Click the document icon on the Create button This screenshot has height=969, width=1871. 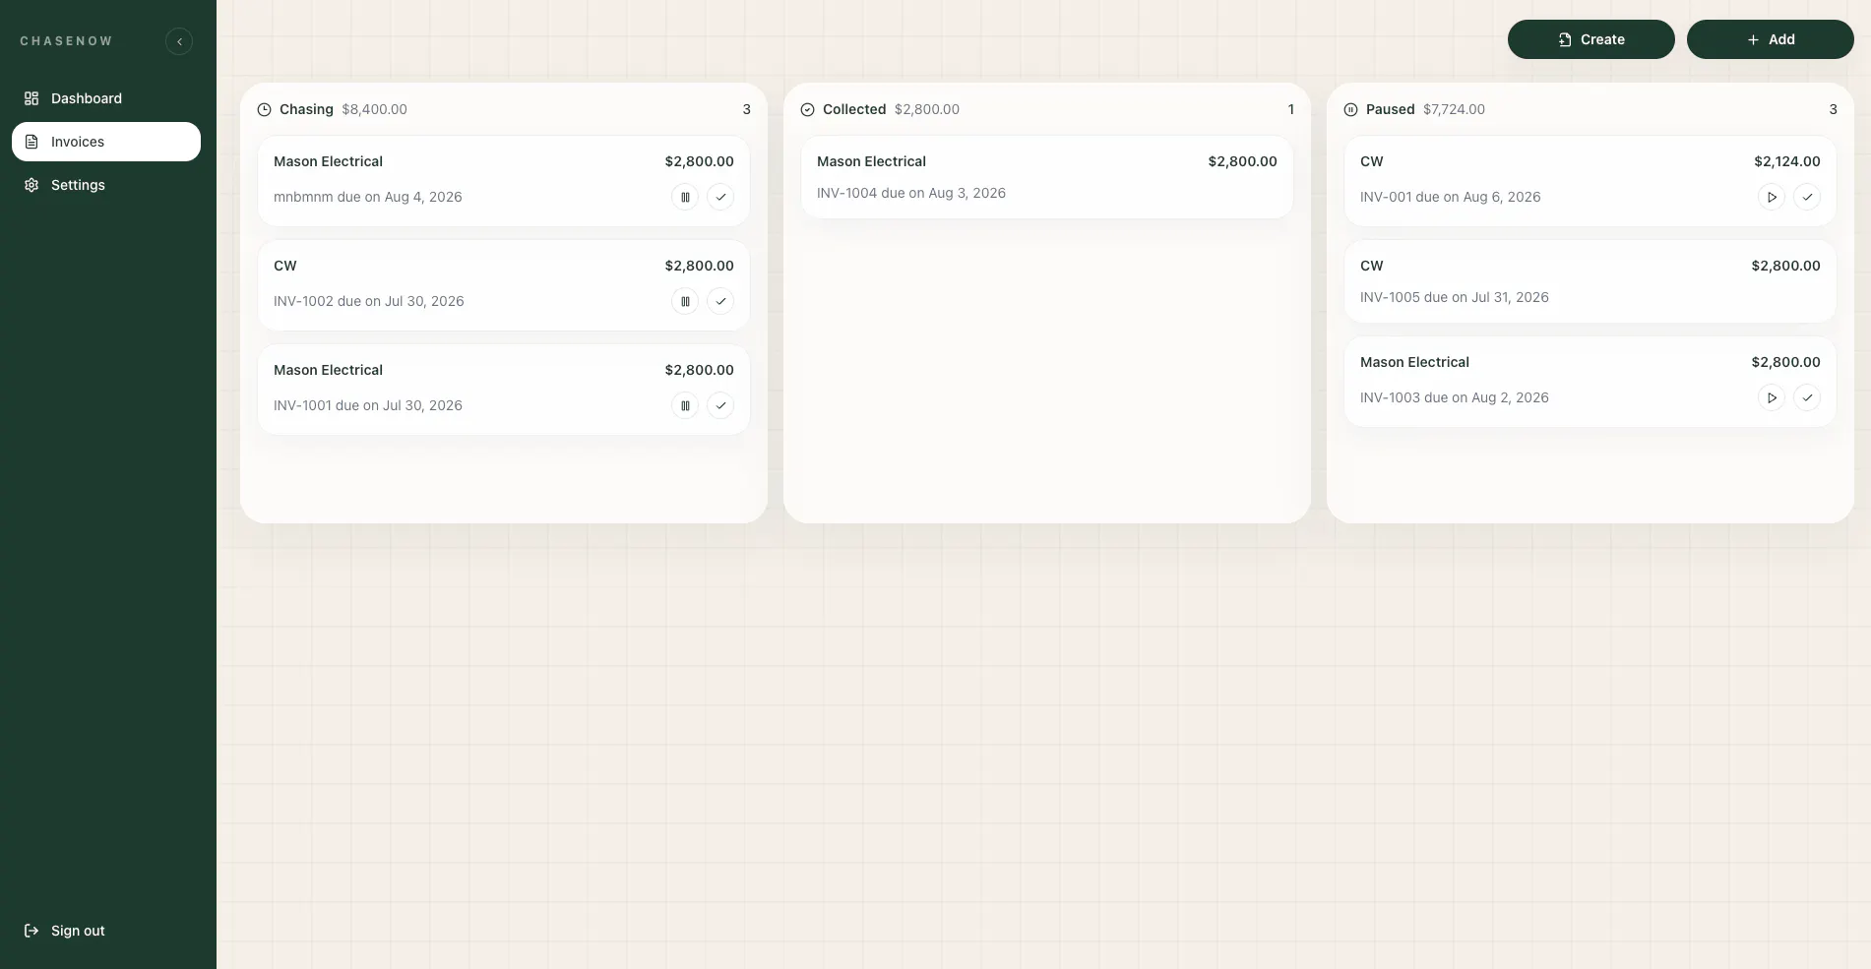[1565, 39]
